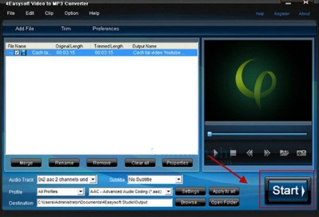Stop the video preview playback
Image resolution: width=319 pixels, height=217 pixels.
(x=233, y=153)
